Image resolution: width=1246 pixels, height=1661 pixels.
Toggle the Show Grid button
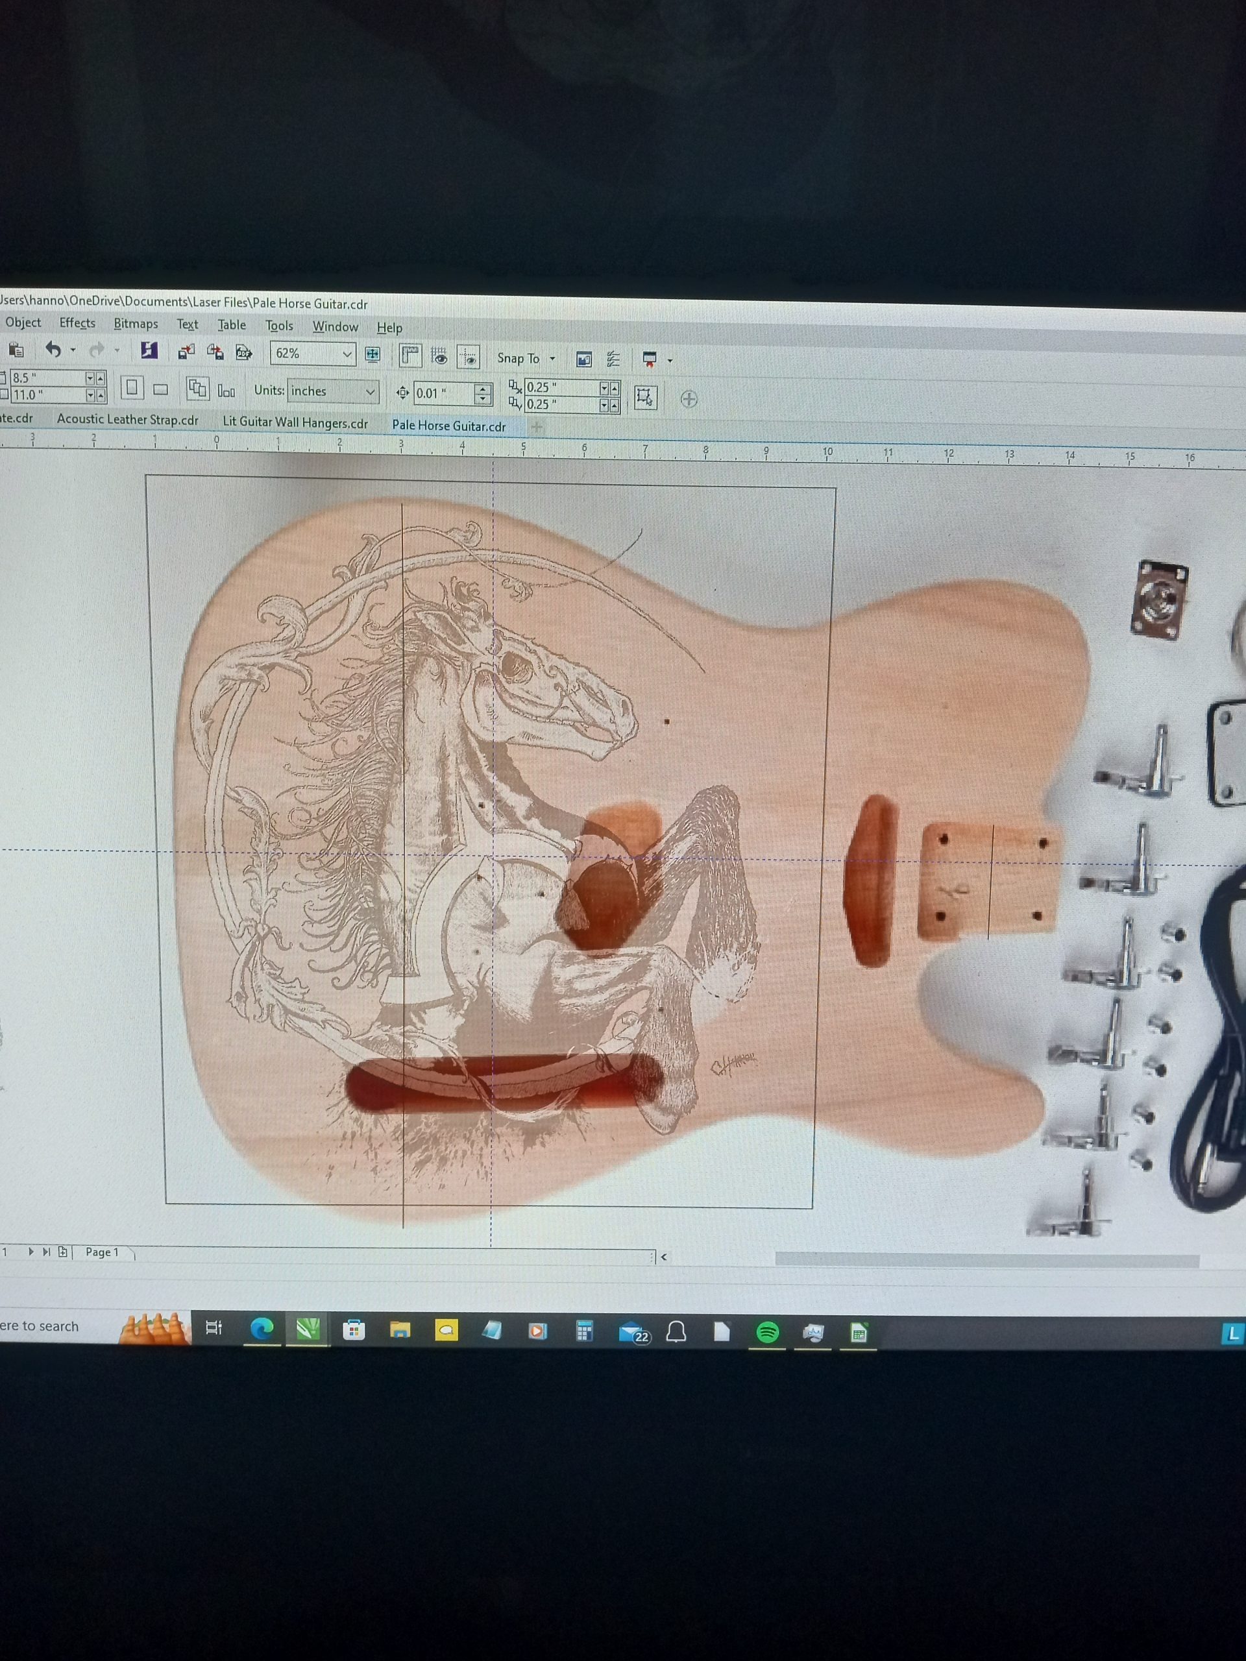tap(439, 357)
